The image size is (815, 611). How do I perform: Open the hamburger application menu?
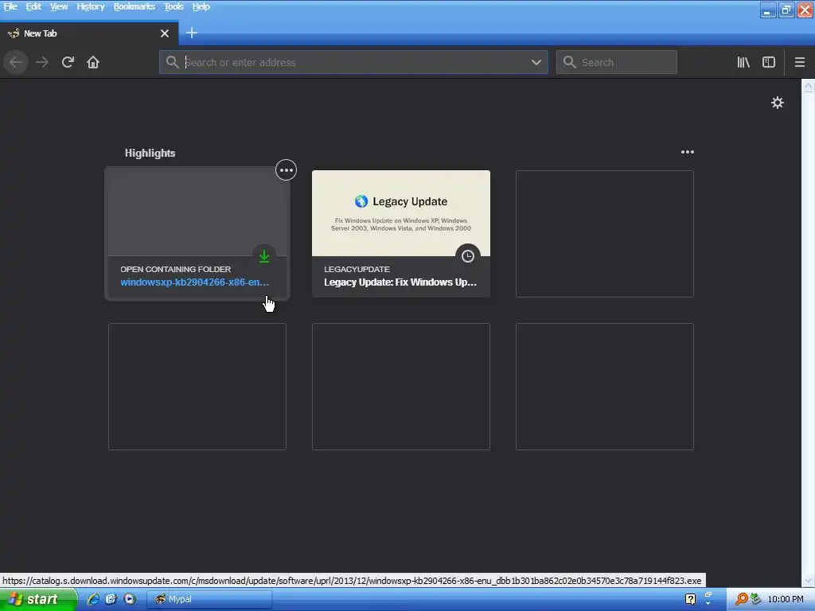pos(799,62)
